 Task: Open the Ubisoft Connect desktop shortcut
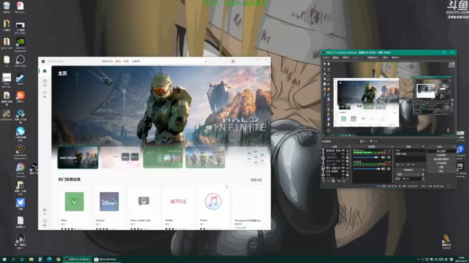(21, 170)
